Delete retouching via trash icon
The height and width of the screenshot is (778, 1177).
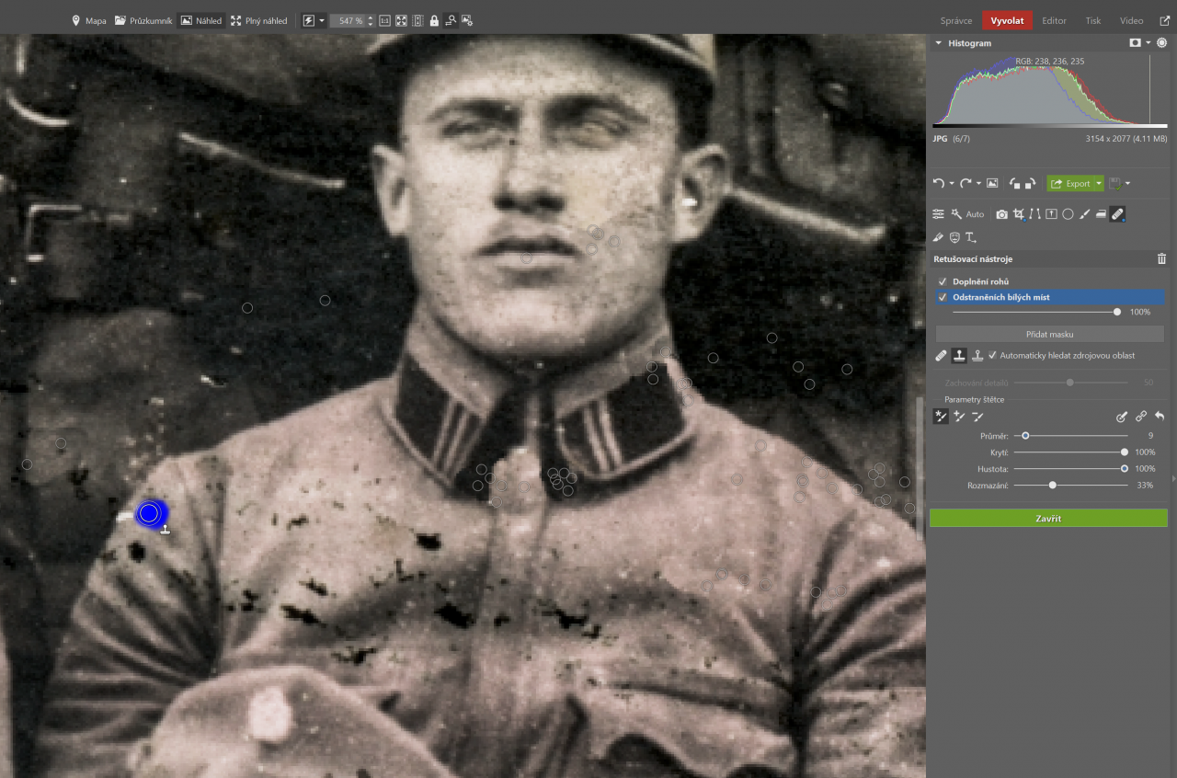click(1161, 259)
